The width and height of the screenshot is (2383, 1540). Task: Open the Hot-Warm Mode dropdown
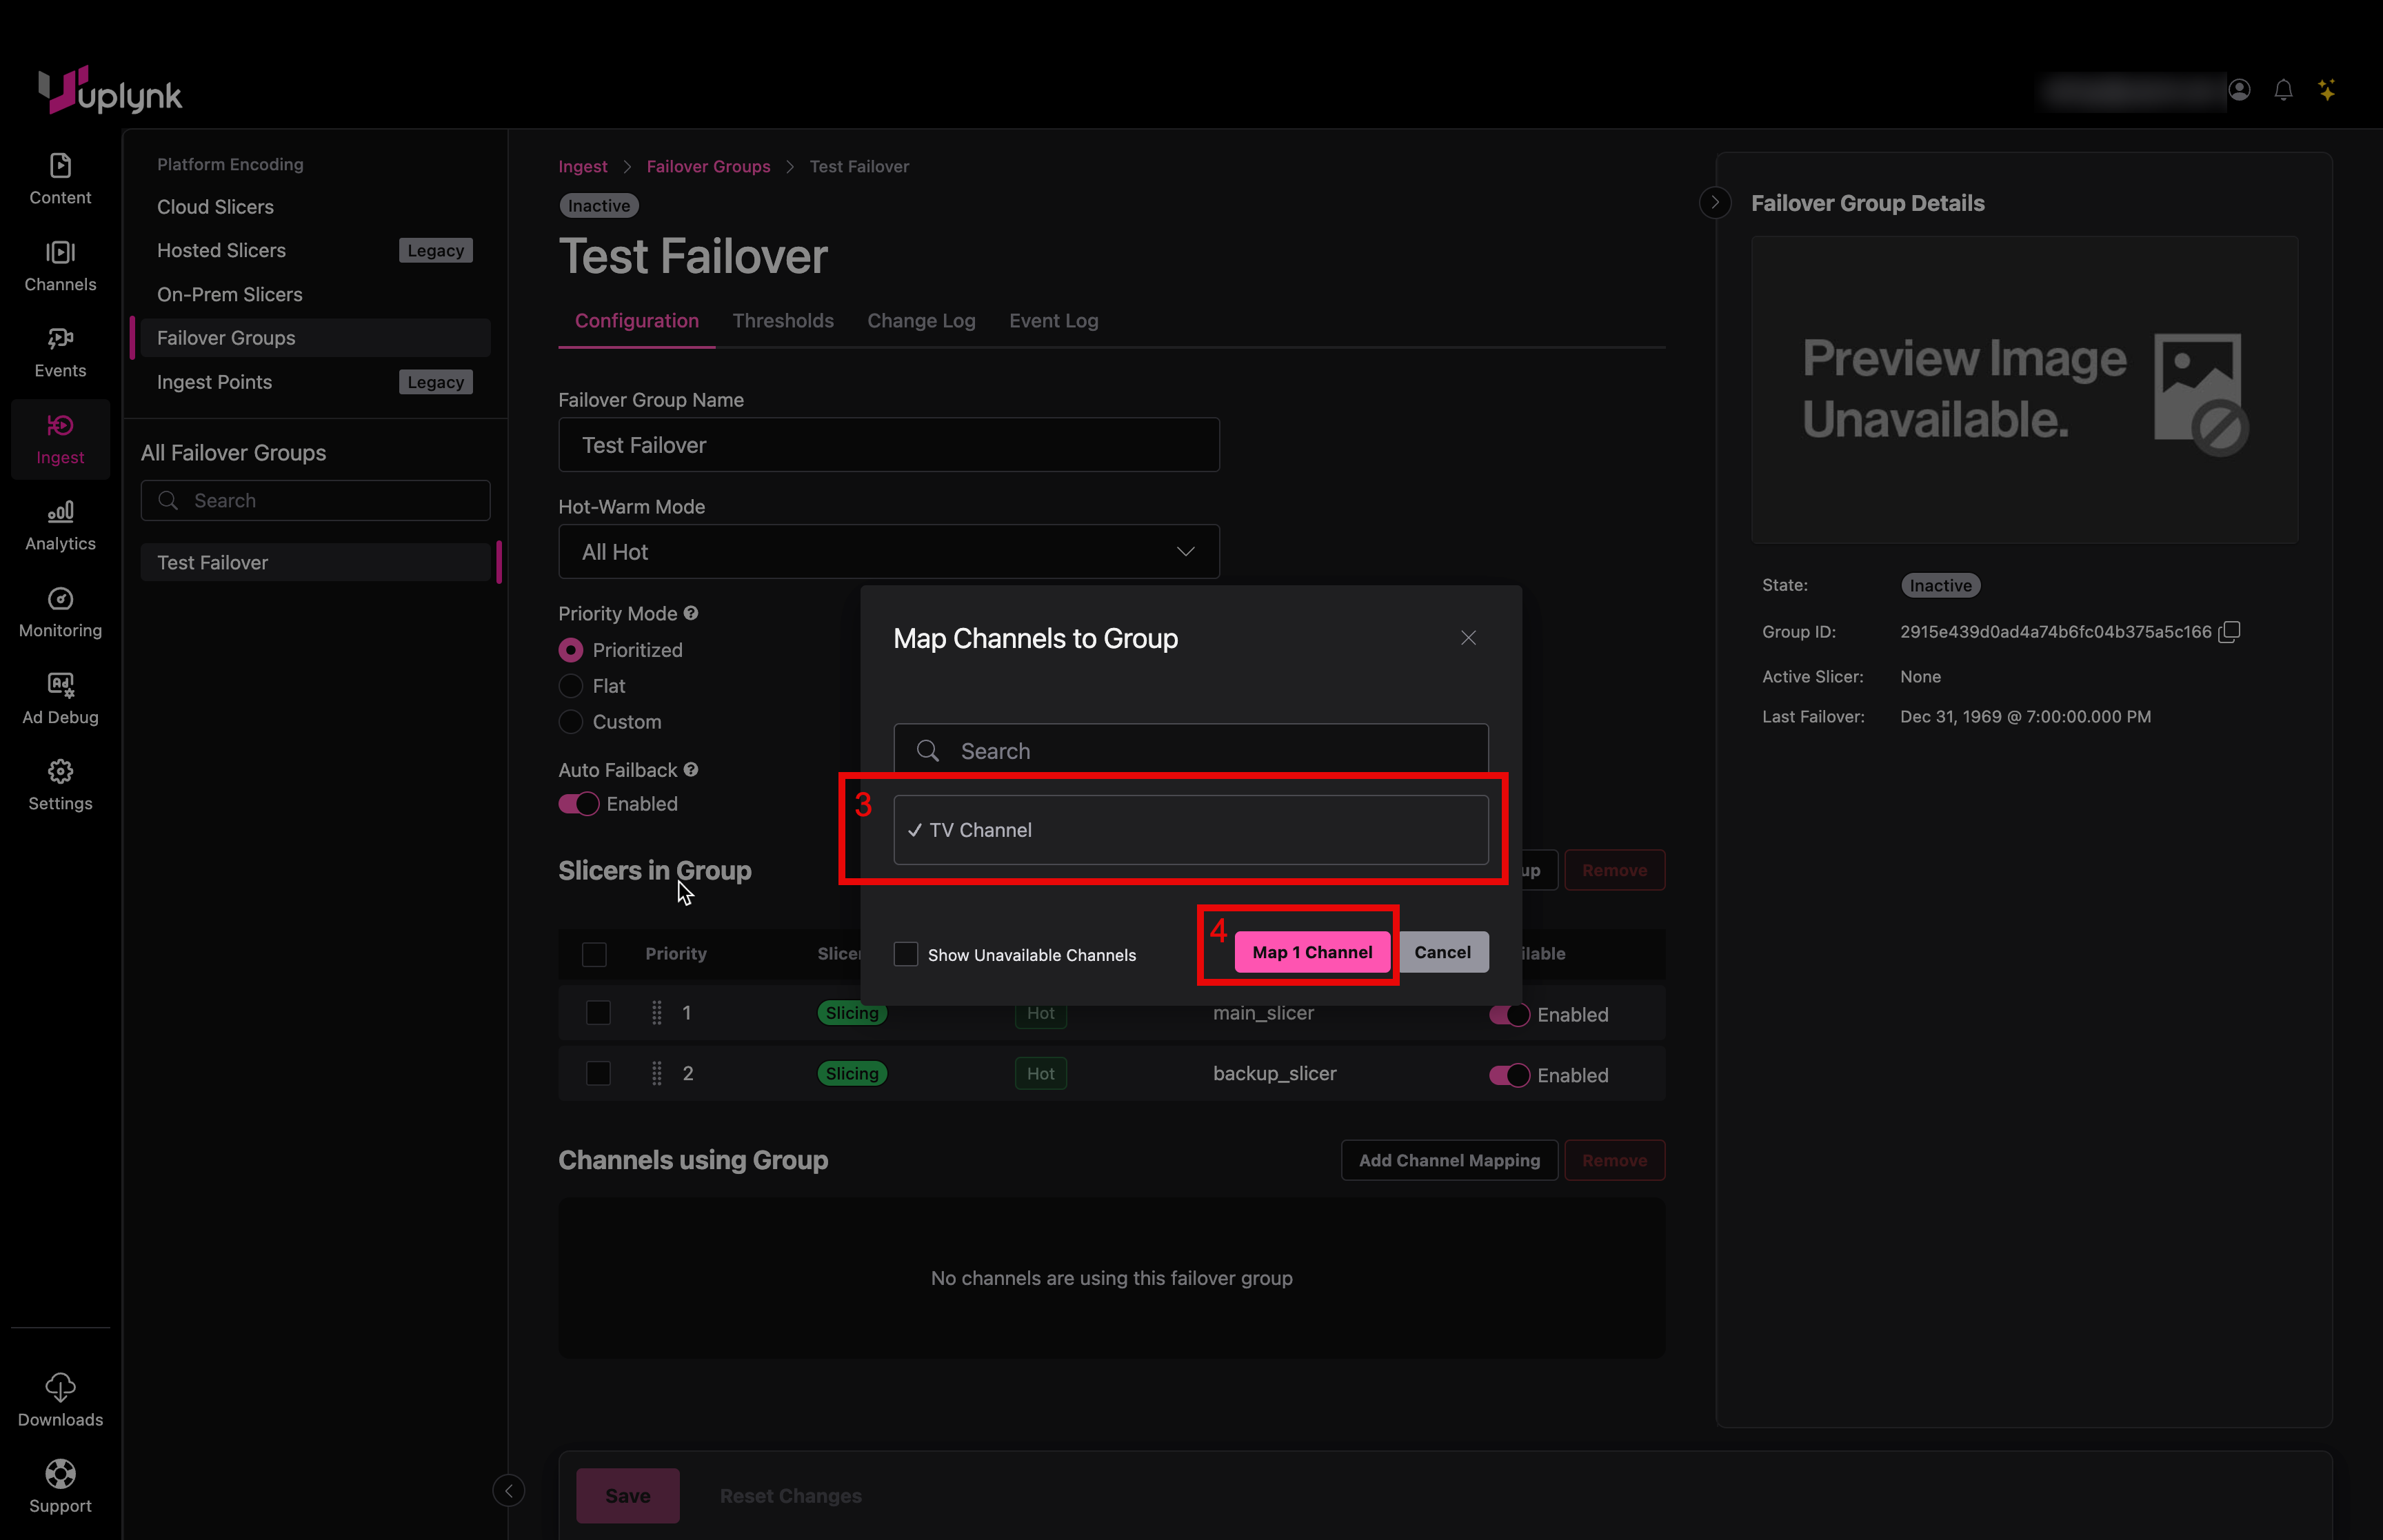888,552
